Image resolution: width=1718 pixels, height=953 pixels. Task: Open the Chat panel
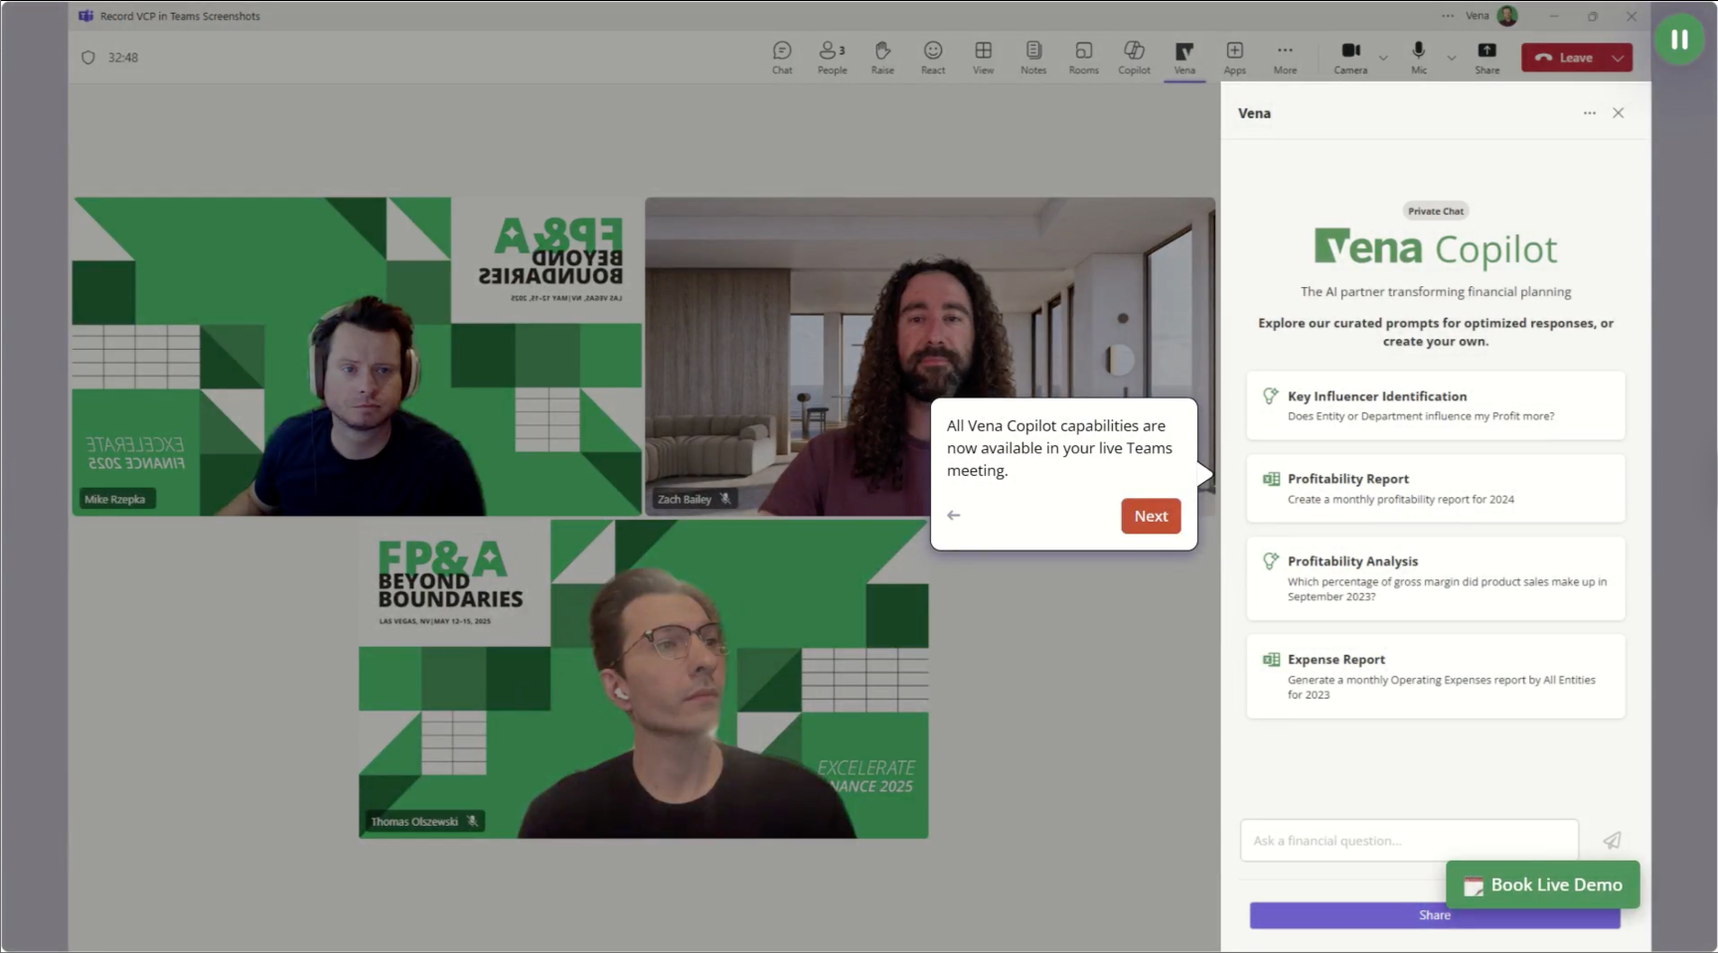[x=782, y=57]
